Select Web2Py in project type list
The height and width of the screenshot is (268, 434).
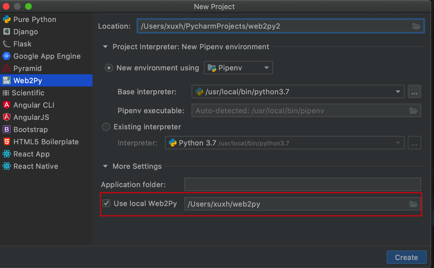click(x=46, y=80)
